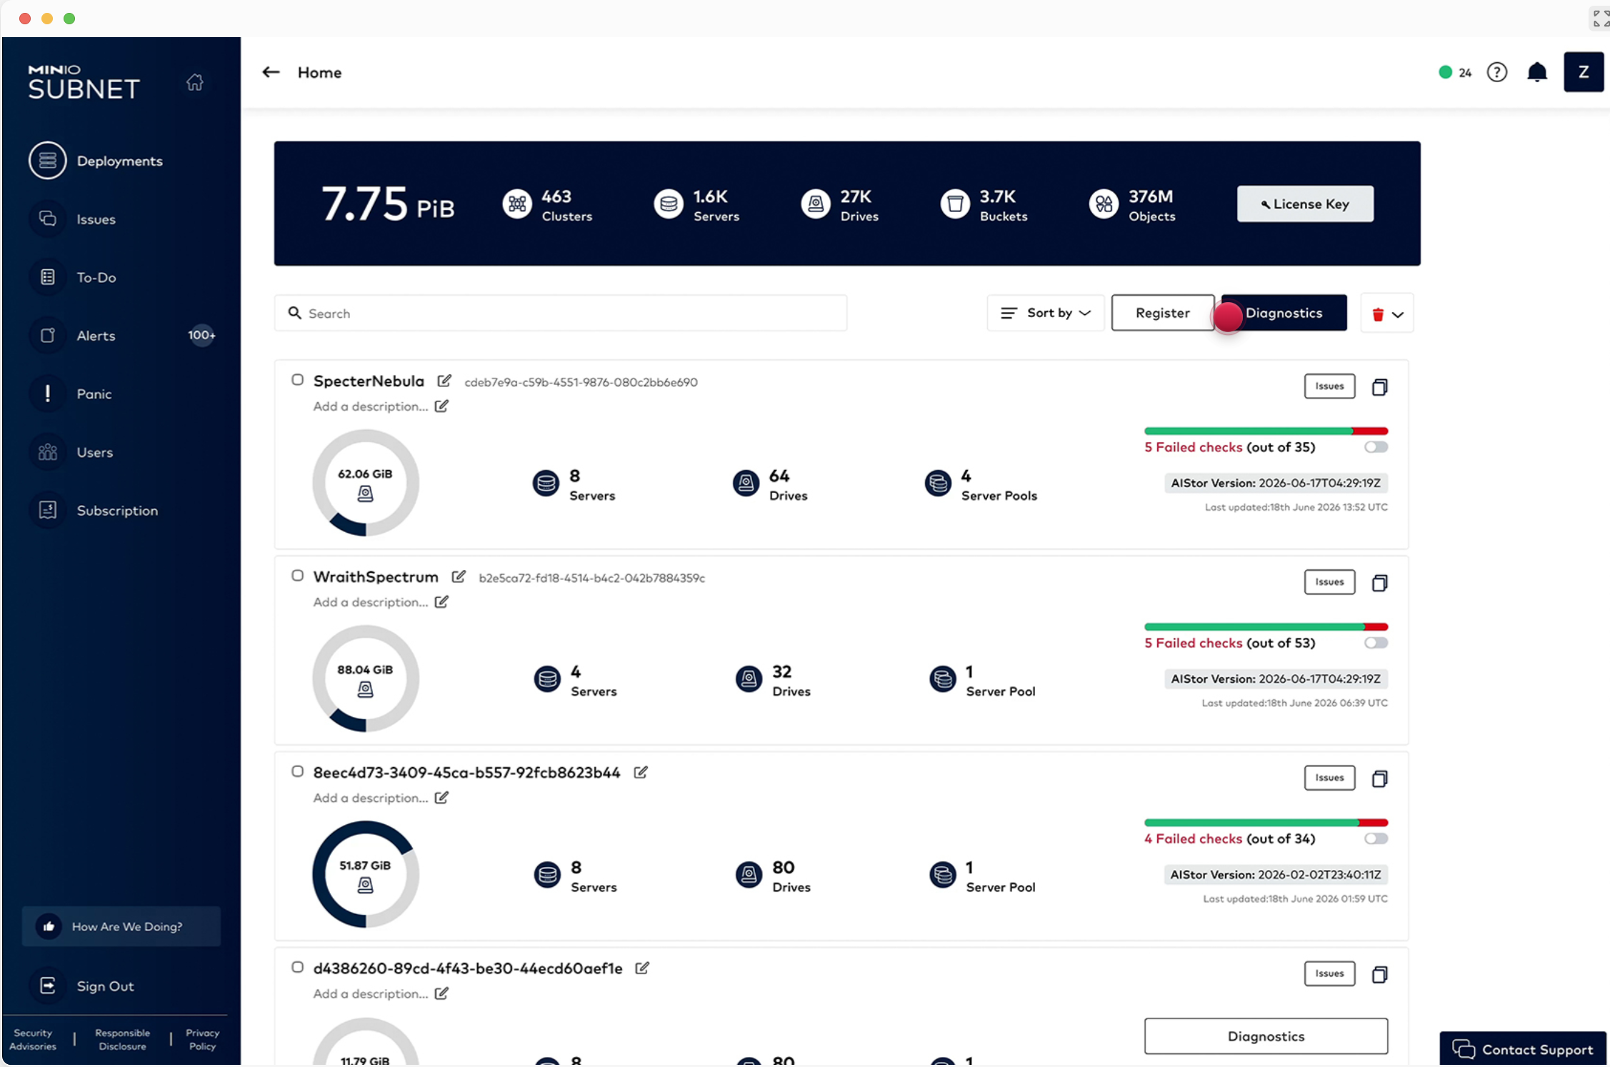The height and width of the screenshot is (1067, 1610).
Task: Click the fullscreen expand icon at top right
Action: pos(1600,18)
